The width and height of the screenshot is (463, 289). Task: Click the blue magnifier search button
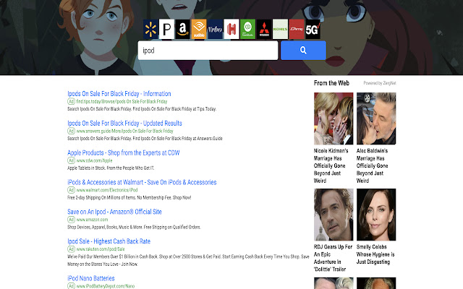(x=303, y=51)
